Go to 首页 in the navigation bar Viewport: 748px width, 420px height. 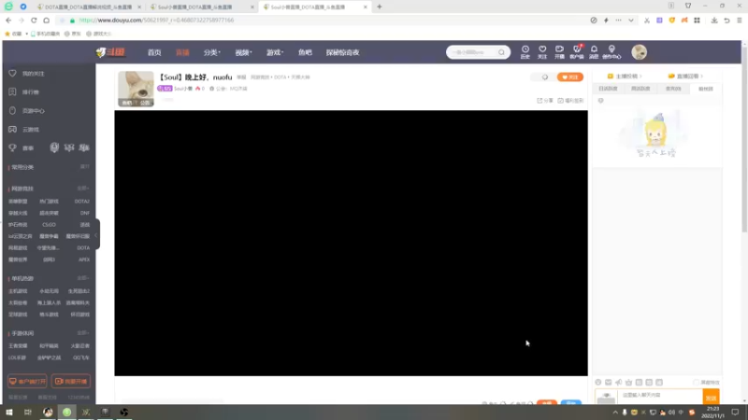point(154,52)
